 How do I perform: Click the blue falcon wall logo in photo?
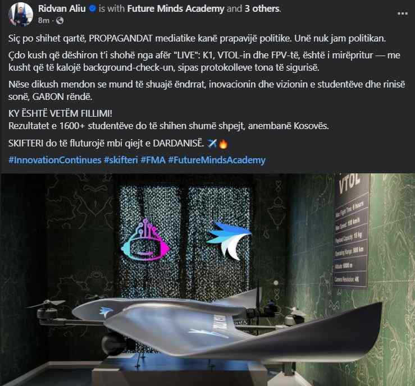[x=229, y=239]
